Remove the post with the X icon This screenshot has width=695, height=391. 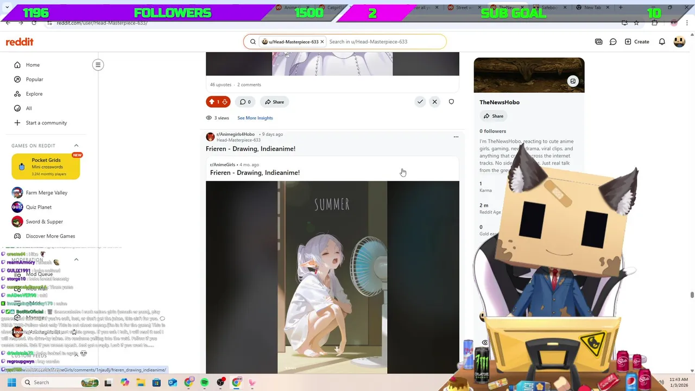434,102
